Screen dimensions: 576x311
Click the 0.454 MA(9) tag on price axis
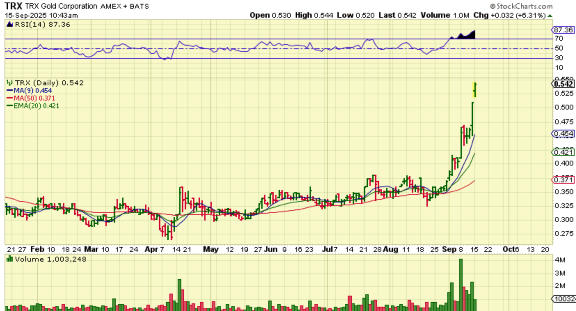click(563, 134)
